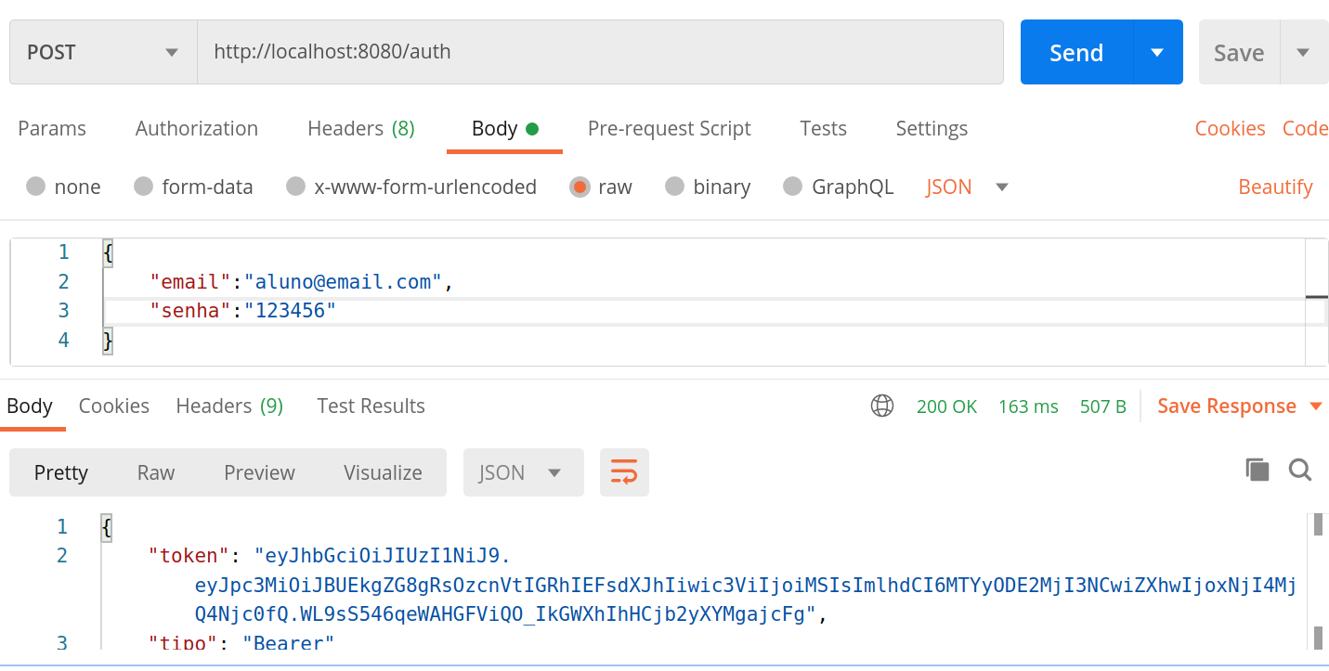Select Pretty response view
Screen dimensions: 1329x671
coord(61,472)
